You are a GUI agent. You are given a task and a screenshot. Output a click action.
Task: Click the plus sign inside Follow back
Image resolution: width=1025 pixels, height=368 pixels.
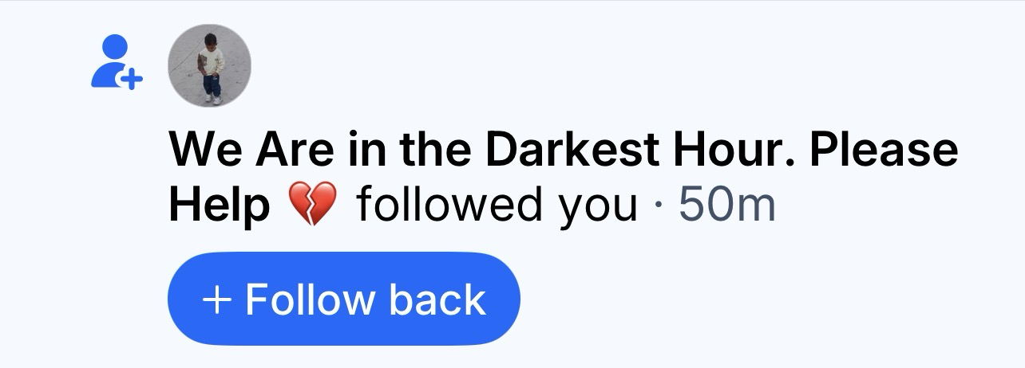[217, 300]
